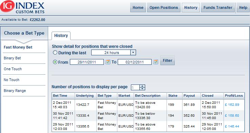The width and height of the screenshot is (250, 133).
Task: Select the 'From' date range radio option
Action: [55, 62]
